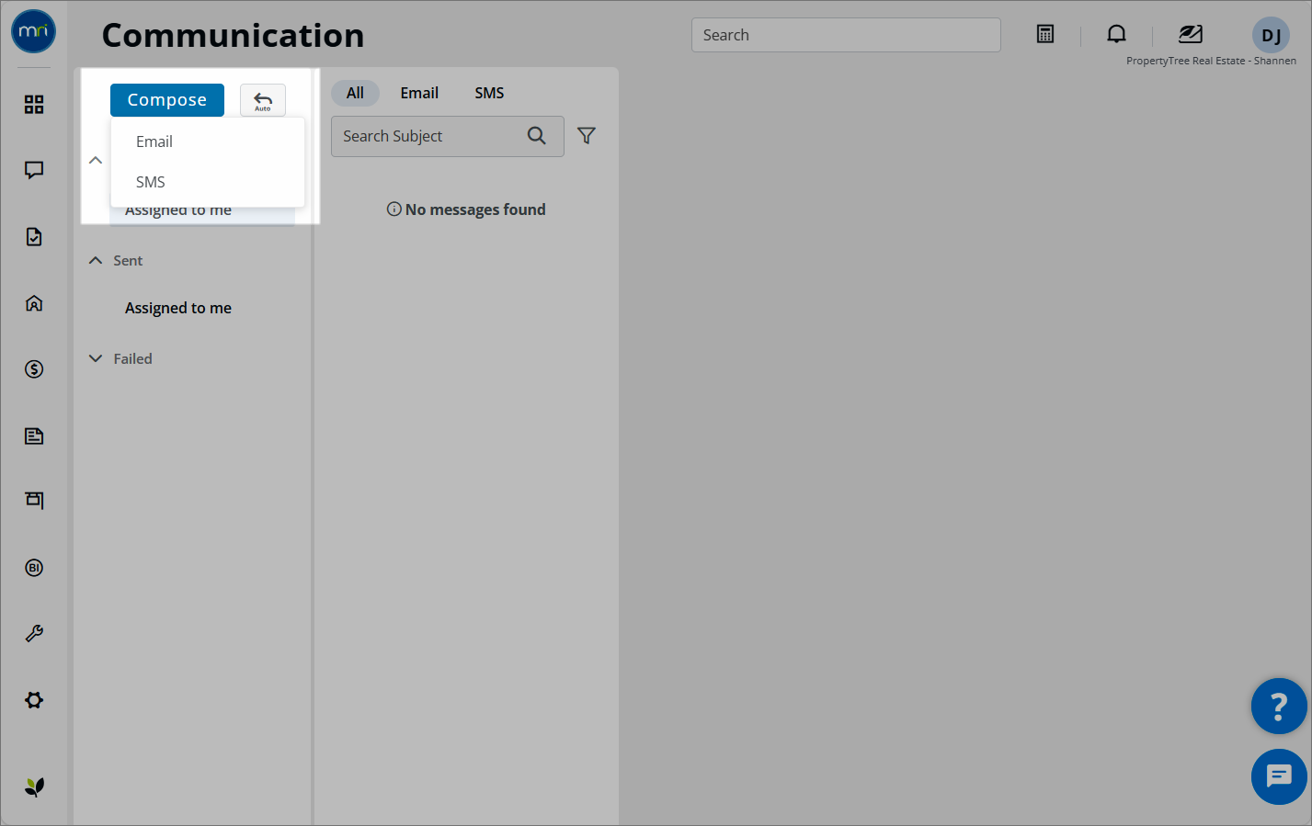Open the reports document sidebar icon

click(34, 436)
